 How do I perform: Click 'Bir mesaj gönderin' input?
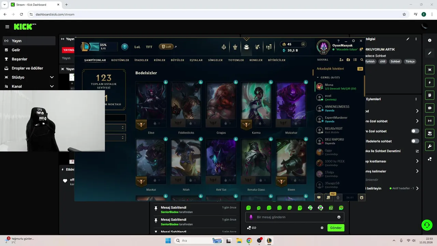point(295,217)
